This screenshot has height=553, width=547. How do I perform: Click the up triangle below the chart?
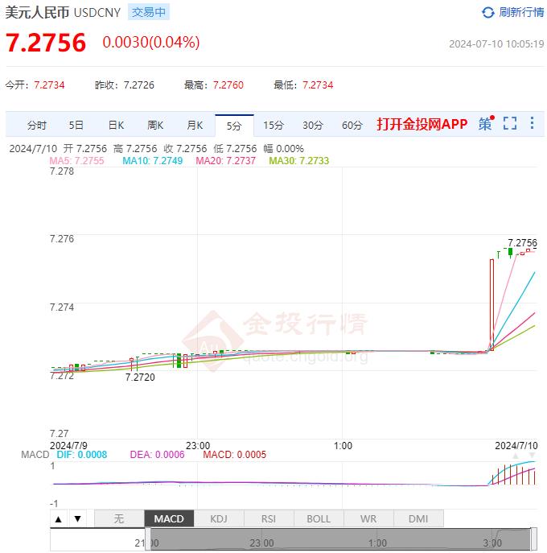60,519
